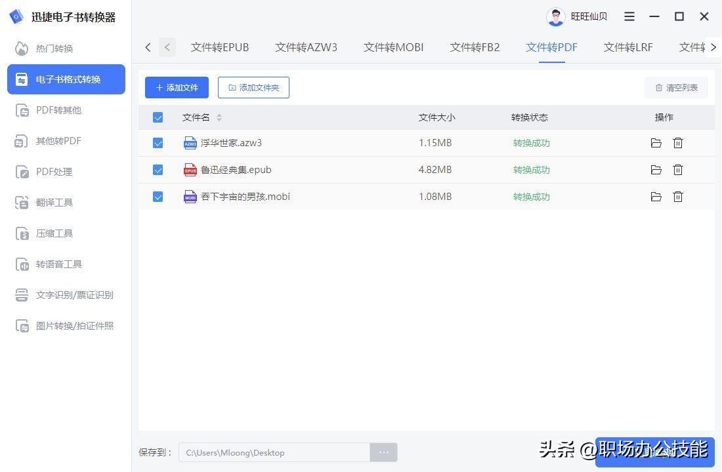
Task: Click the back chevron above file list
Action: tap(148, 47)
